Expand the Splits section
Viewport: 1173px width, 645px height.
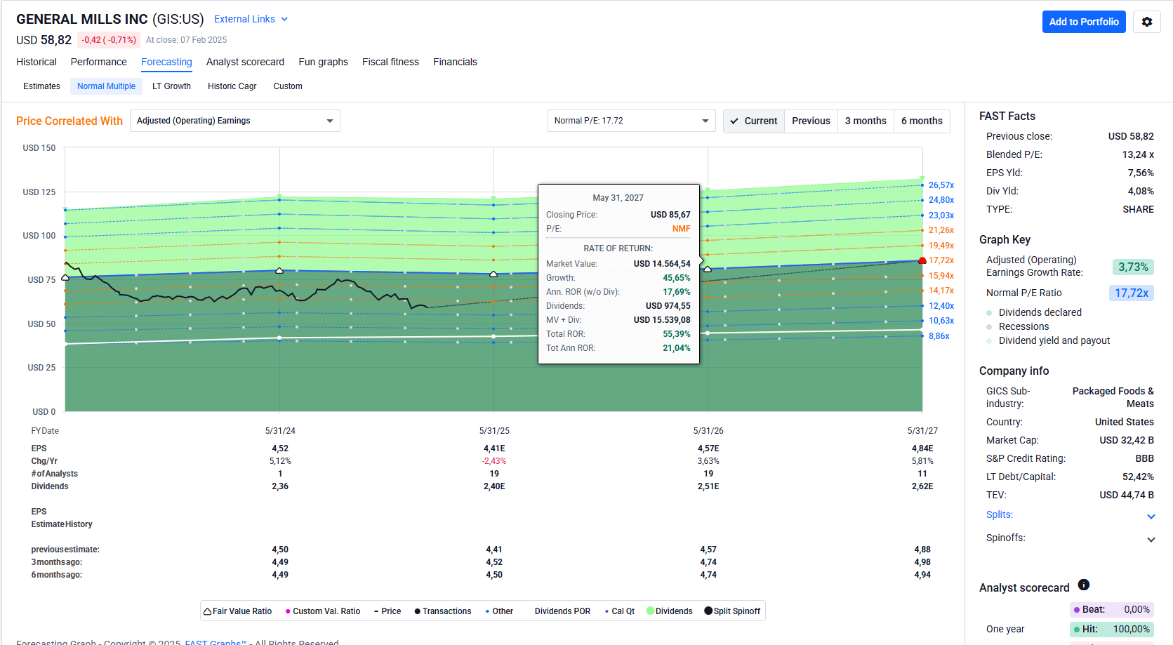pyautogui.click(x=1151, y=516)
